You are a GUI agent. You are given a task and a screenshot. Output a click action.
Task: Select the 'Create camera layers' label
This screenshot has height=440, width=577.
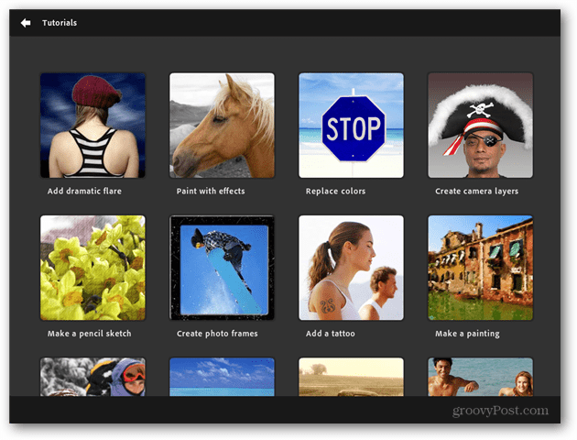[476, 191]
